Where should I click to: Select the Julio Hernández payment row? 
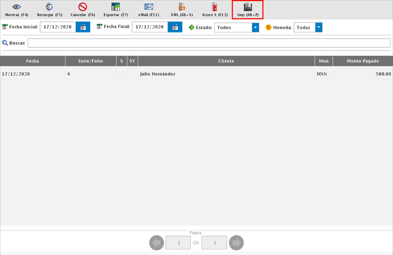(x=196, y=74)
